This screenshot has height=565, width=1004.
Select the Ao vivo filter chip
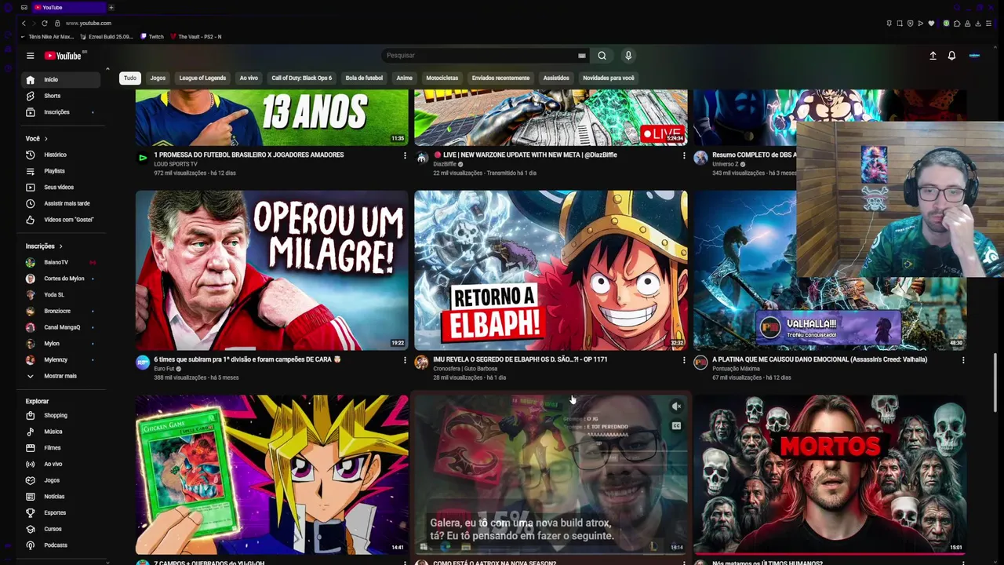(x=249, y=78)
